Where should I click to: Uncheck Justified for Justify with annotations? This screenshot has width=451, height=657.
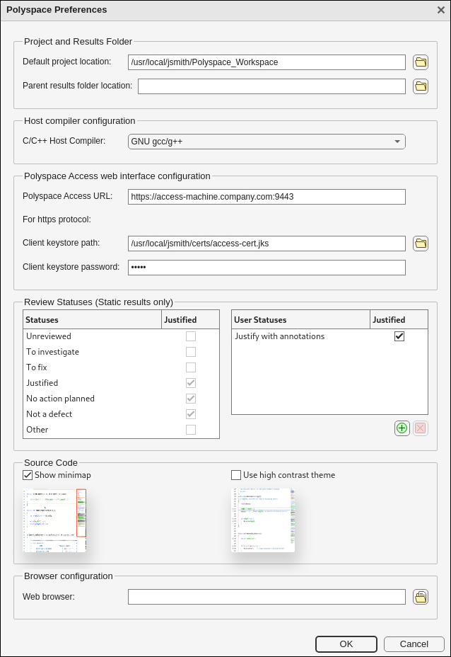(x=400, y=336)
